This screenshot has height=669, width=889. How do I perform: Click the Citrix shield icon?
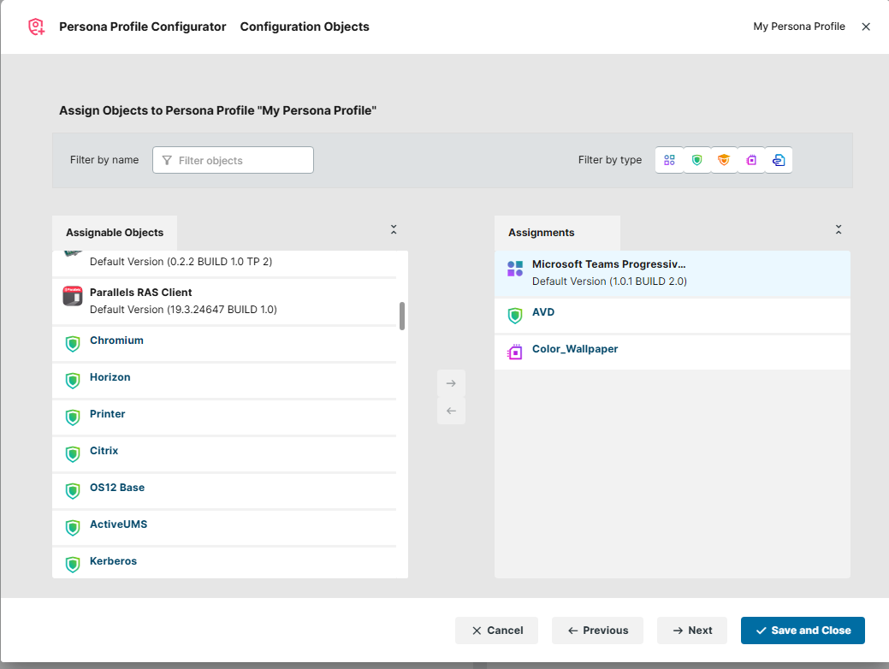pyautogui.click(x=73, y=454)
